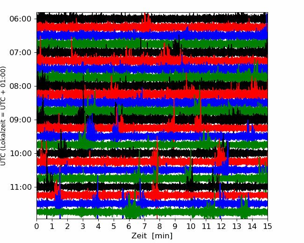Image resolution: width=304 pixels, height=243 pixels.
Task: Click the 08:00 y-axis tick label
Action: [21, 86]
